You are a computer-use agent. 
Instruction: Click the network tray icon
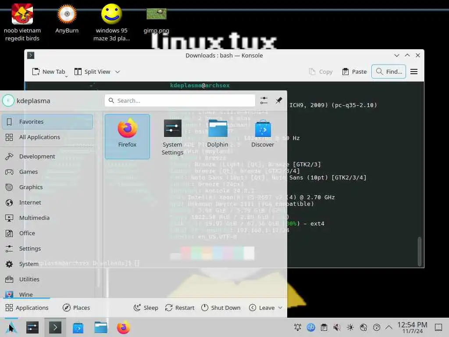363,327
